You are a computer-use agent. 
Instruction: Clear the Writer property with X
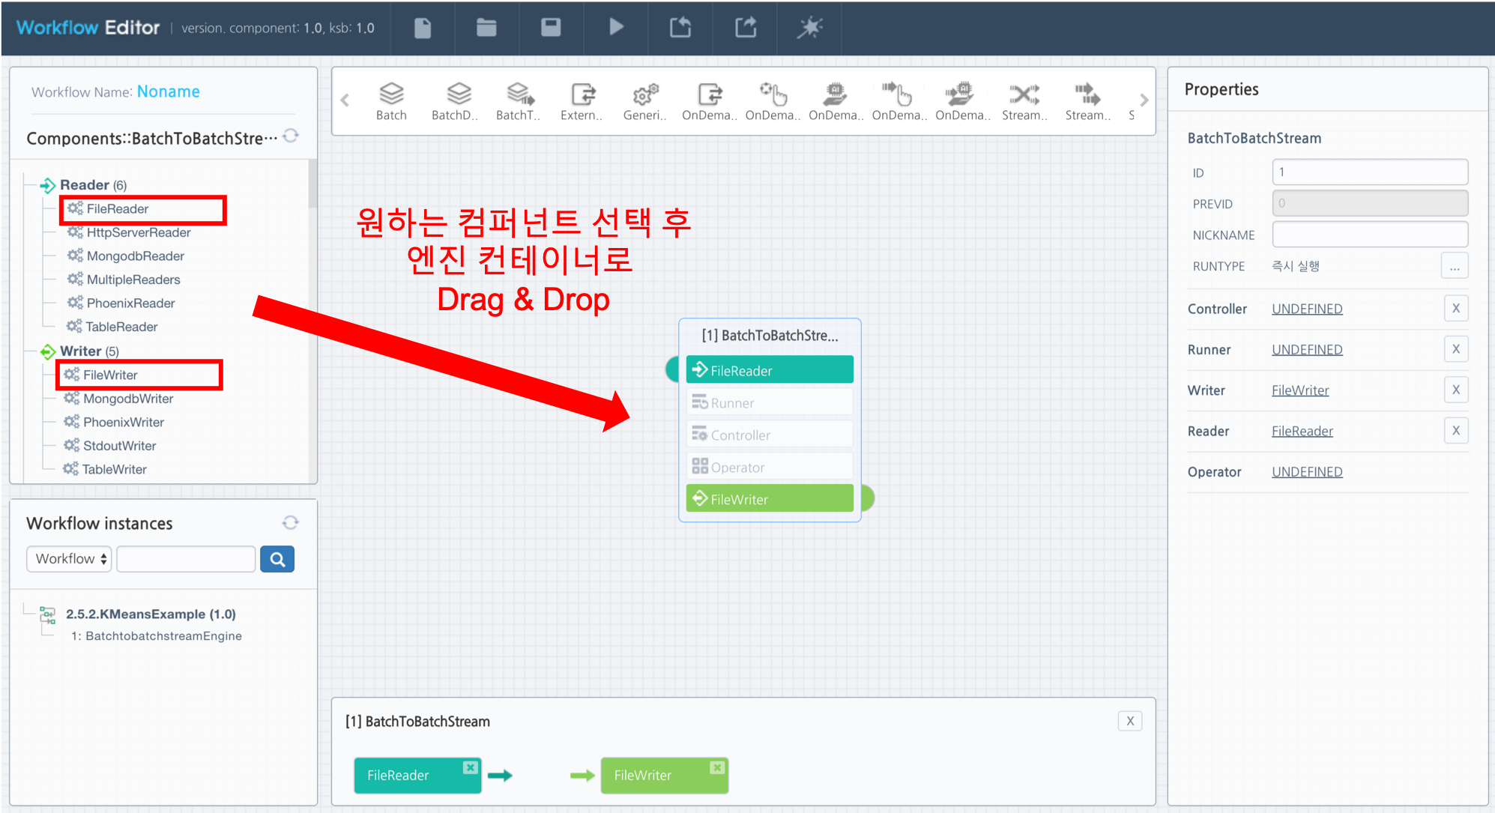pos(1456,390)
